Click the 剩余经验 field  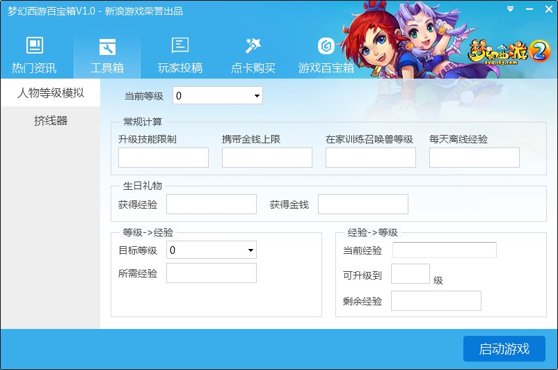(x=436, y=300)
